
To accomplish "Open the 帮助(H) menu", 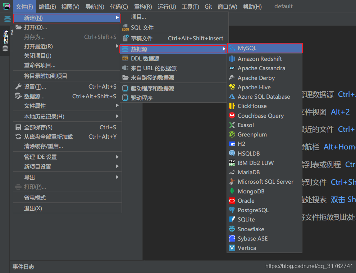I will [252, 6].
